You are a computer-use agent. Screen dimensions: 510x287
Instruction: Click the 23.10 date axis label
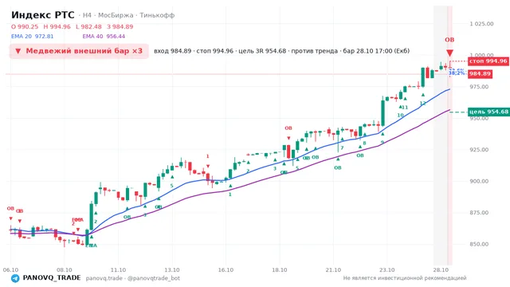[x=386, y=270]
